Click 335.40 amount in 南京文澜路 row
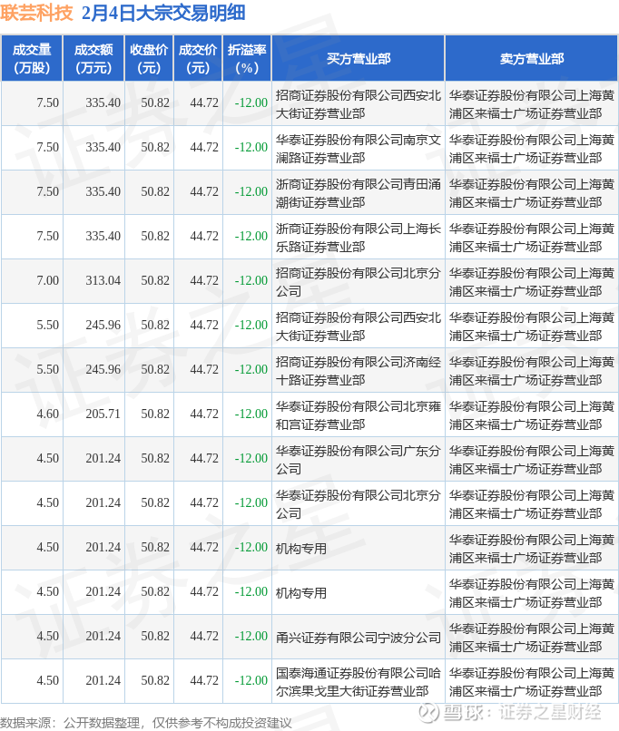 pos(103,147)
